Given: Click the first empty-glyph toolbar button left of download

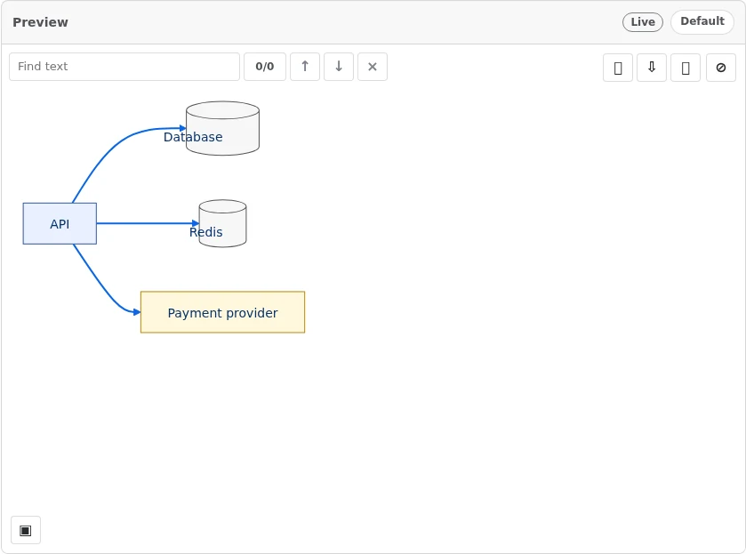Looking at the screenshot, I should tap(618, 68).
